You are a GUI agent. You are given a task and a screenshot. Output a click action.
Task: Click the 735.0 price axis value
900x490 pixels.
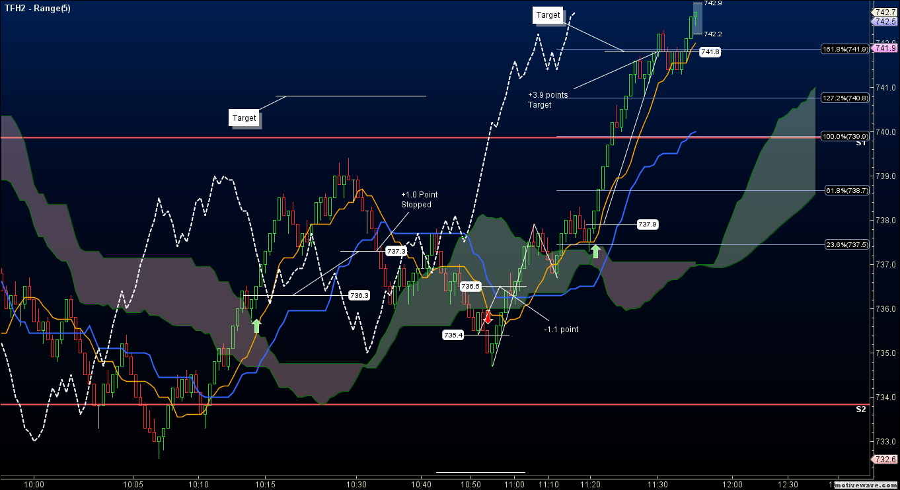point(885,353)
